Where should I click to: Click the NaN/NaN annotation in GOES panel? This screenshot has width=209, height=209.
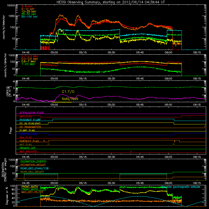click(x=70, y=99)
